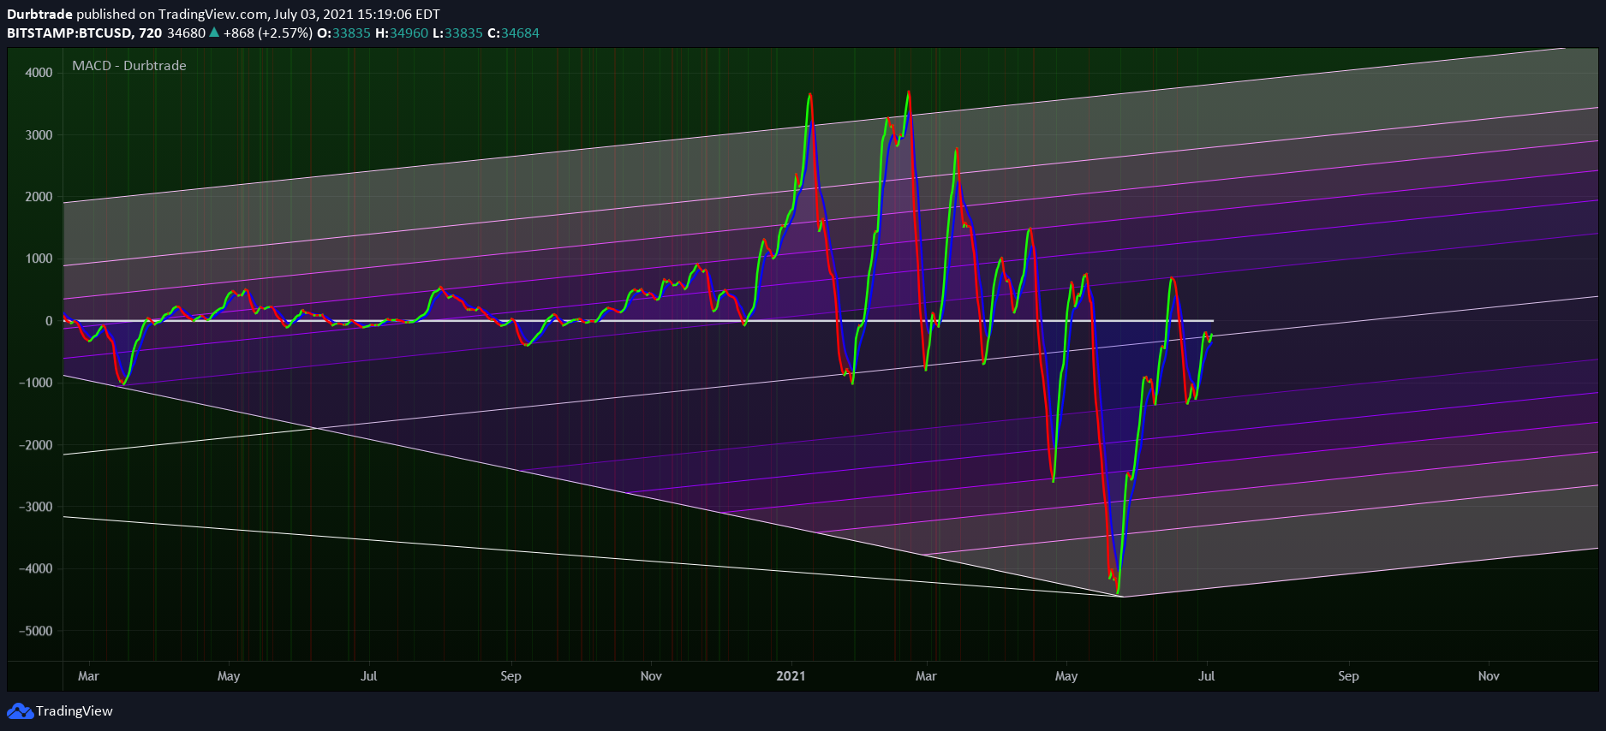Click the first Sep label on time axis
This screenshot has height=731, width=1606.
(x=510, y=676)
